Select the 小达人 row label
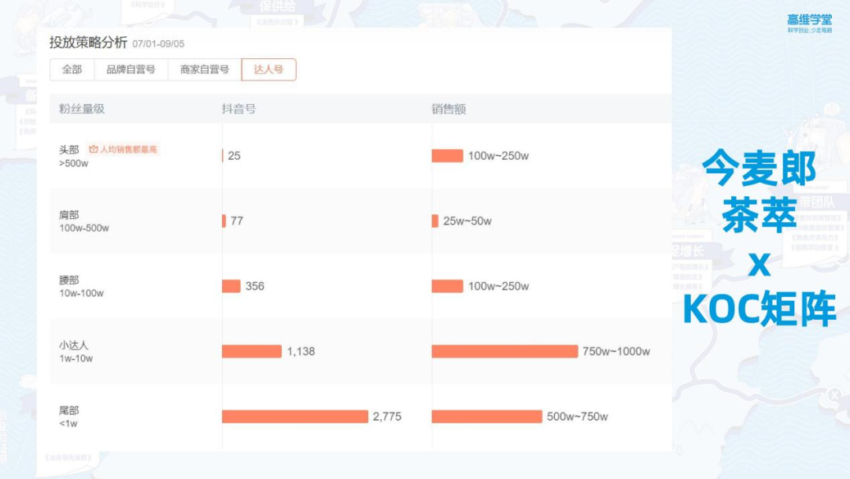850x479 pixels. tap(74, 345)
